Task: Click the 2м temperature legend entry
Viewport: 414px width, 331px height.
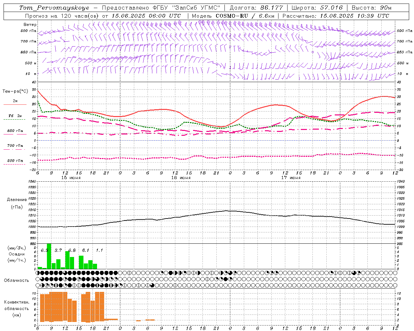Action: [15, 102]
